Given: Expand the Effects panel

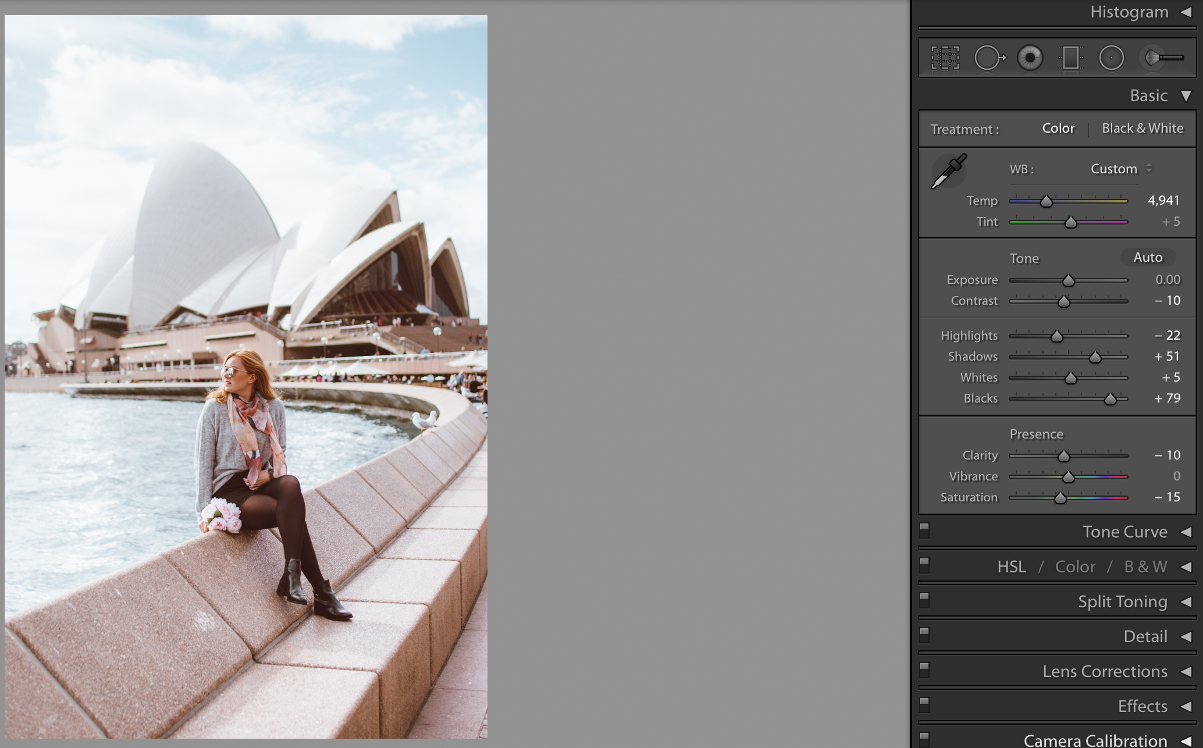Looking at the screenshot, I should tap(1186, 707).
